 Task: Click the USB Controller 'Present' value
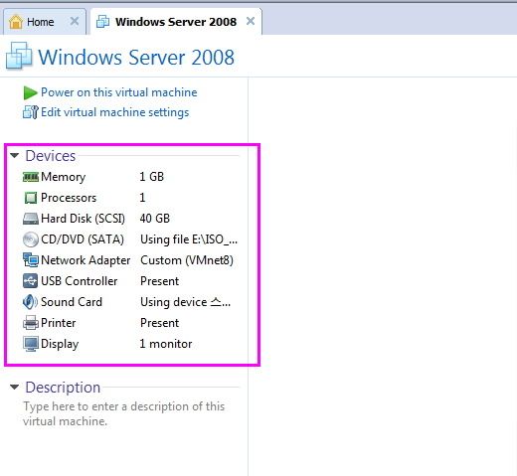[160, 281]
